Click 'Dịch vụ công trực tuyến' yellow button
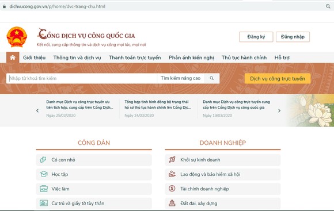This screenshot has height=211, width=334. [278, 79]
